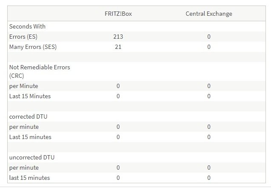Screen dimensions: 271x196
Task: Select FRITZ!Box Errors value 213
Action: (118, 37)
